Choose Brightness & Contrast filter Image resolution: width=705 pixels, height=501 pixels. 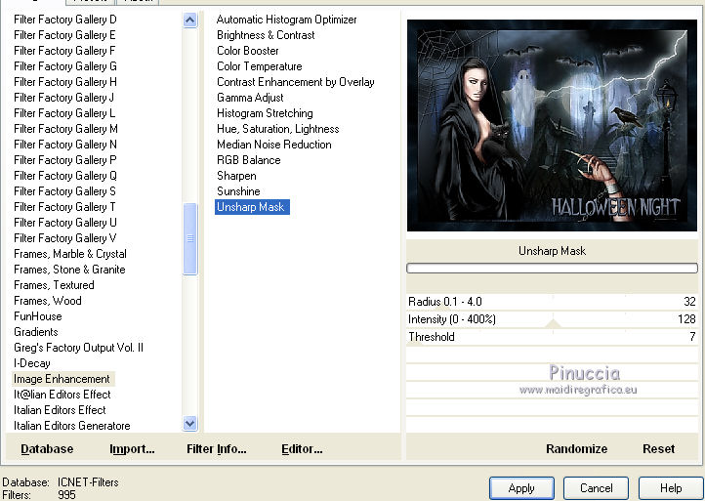266,35
